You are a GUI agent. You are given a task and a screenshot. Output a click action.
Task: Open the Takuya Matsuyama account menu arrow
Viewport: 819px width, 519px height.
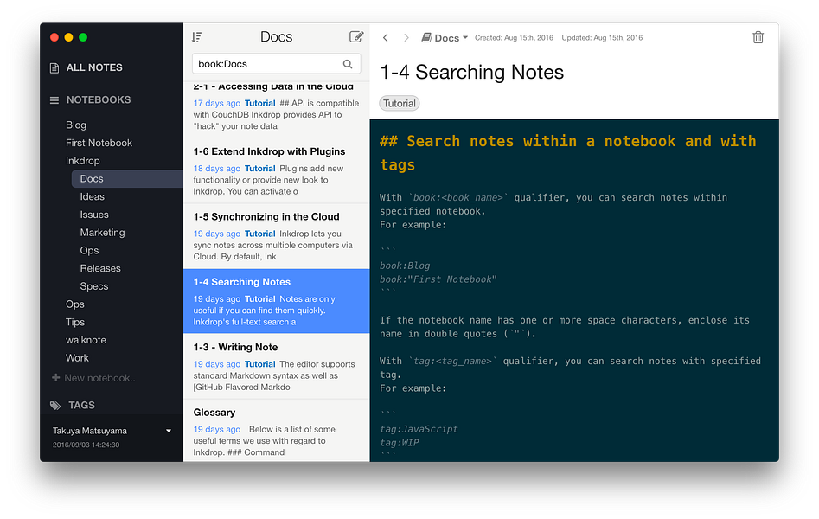(x=168, y=431)
